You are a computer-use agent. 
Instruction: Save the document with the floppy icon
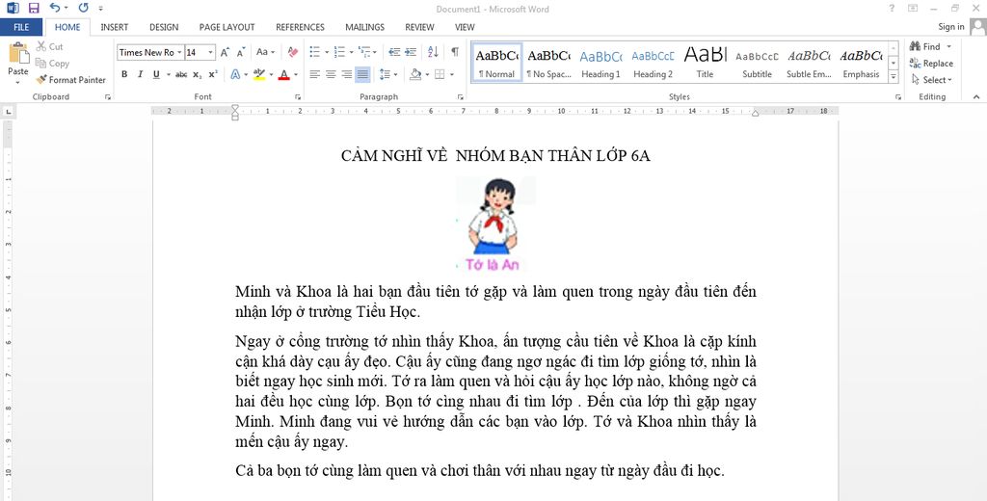tap(34, 8)
